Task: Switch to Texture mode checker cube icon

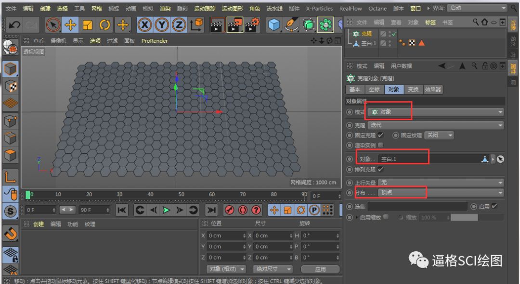Action: pyautogui.click(x=10, y=86)
